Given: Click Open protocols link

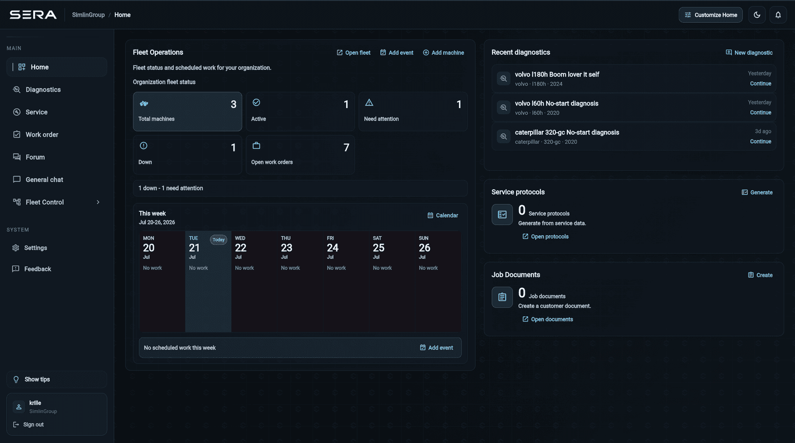Looking at the screenshot, I should 546,237.
